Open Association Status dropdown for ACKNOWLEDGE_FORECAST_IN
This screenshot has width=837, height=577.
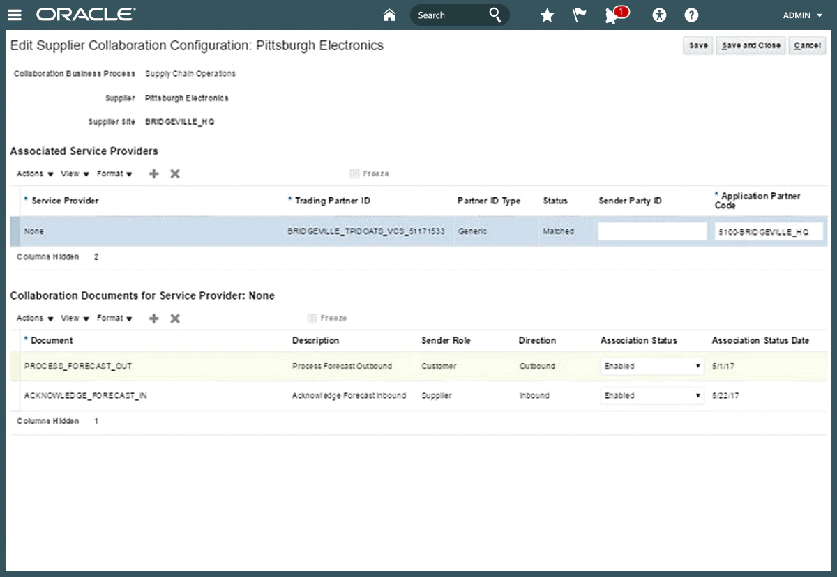point(651,396)
